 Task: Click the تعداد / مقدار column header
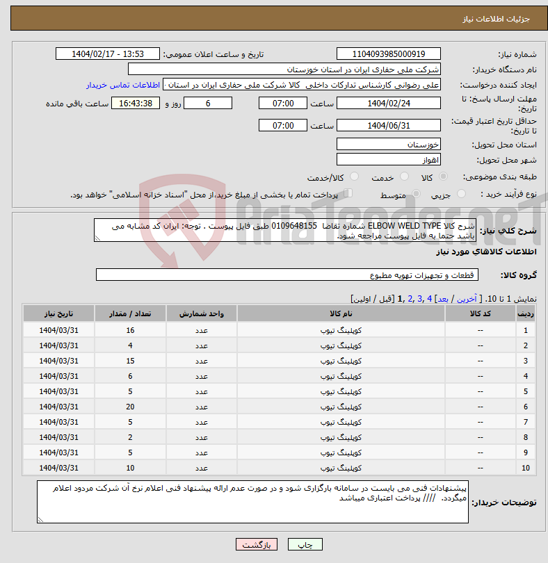(130, 313)
